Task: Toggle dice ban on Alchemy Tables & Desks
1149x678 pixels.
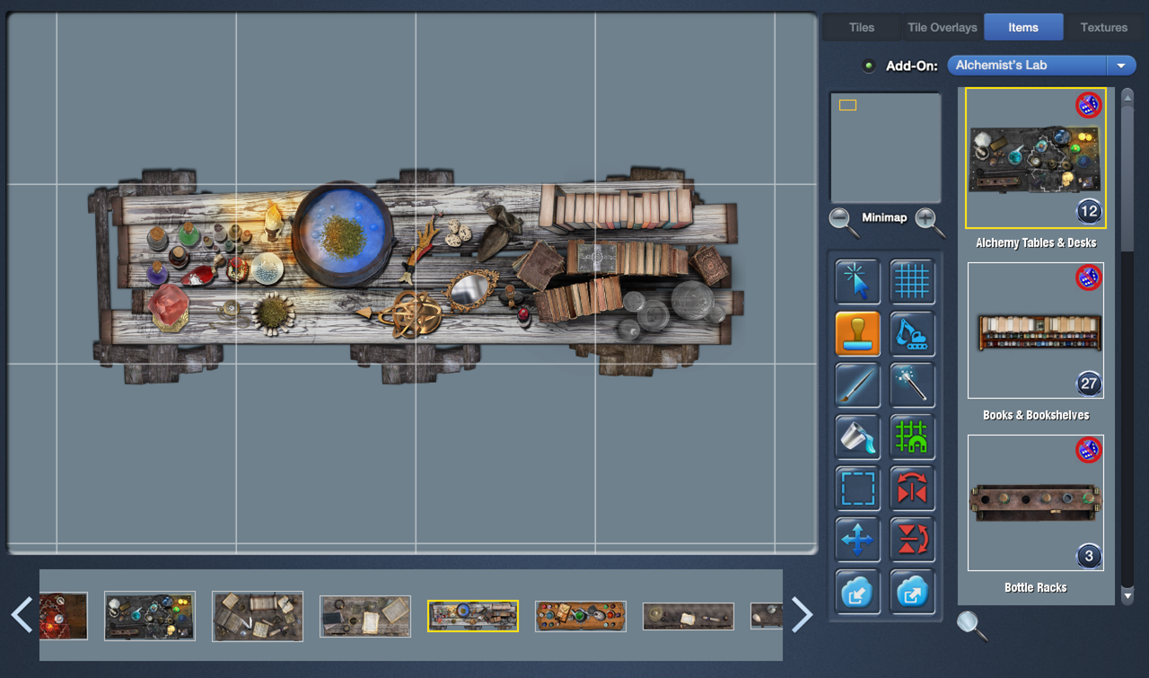Action: (x=1089, y=105)
